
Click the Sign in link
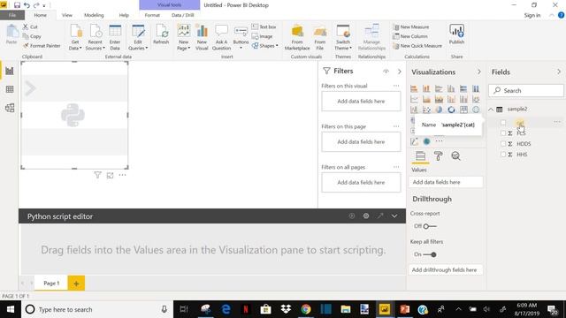coord(532,15)
